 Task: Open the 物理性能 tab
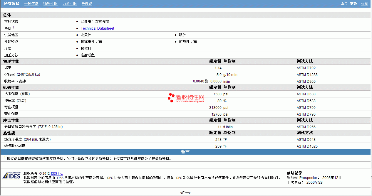coord(51,4)
